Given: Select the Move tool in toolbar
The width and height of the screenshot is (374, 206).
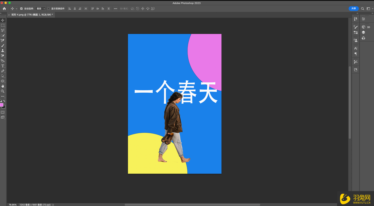Looking at the screenshot, I should tap(3, 20).
